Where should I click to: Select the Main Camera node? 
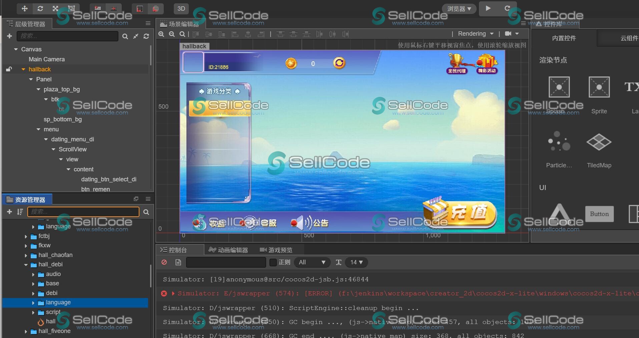click(x=47, y=59)
